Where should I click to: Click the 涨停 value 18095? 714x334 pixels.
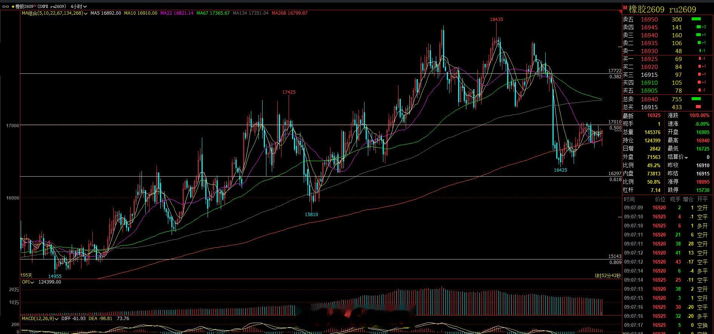tap(703, 182)
